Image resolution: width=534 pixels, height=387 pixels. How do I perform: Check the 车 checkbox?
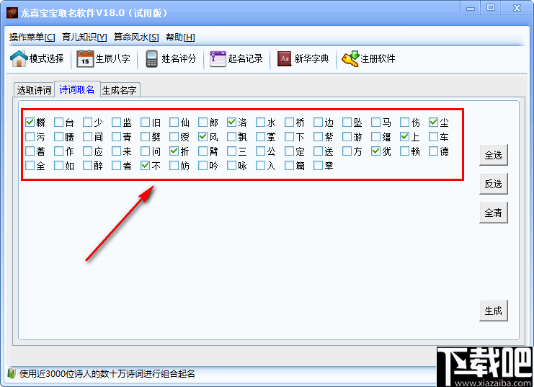pyautogui.click(x=434, y=137)
